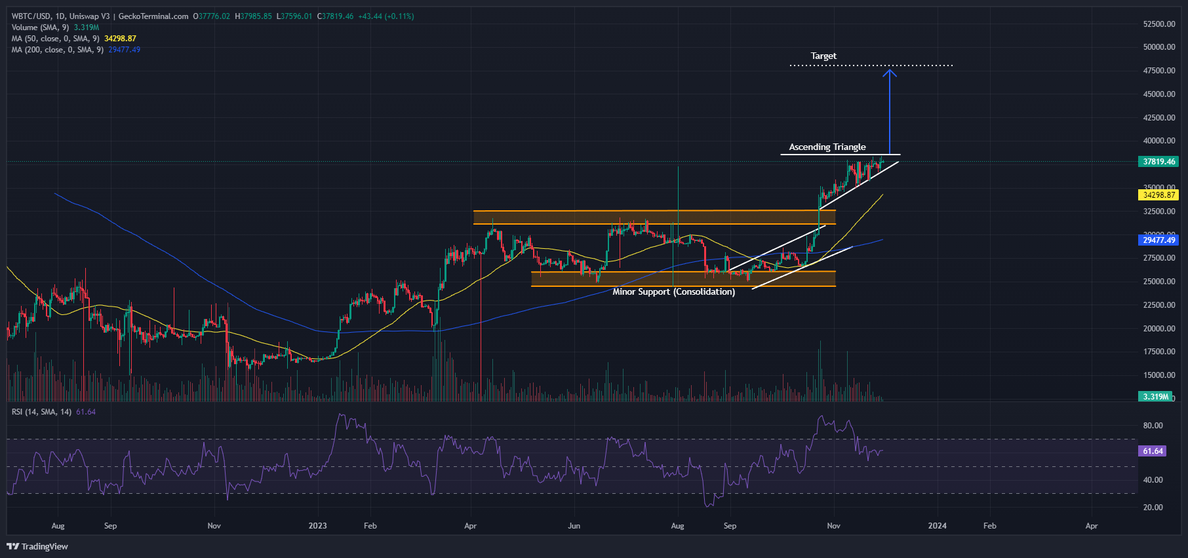Click the volume value label 3.319M
1188x558 pixels.
click(1155, 397)
